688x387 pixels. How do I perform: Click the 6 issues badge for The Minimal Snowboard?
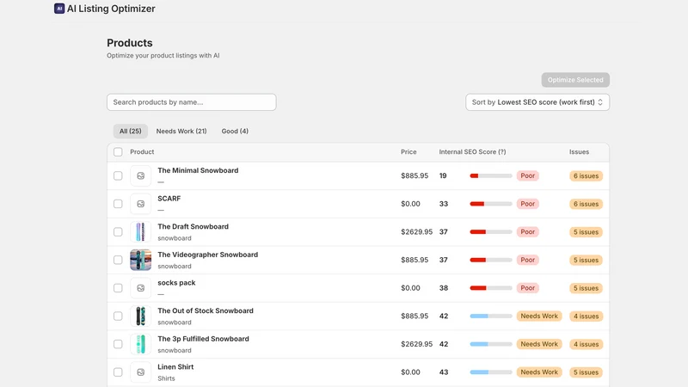586,176
